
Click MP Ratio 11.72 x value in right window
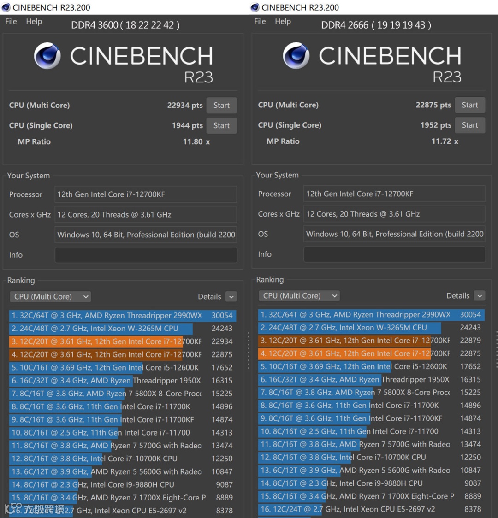click(445, 141)
